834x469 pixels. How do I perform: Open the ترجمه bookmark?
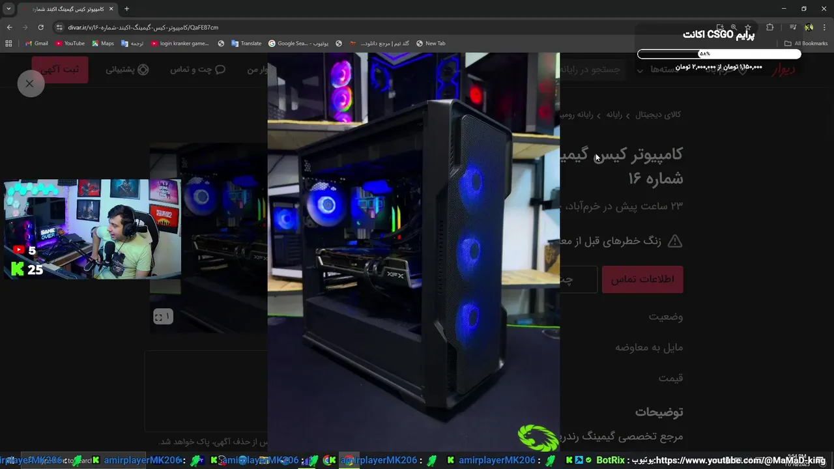coord(132,44)
